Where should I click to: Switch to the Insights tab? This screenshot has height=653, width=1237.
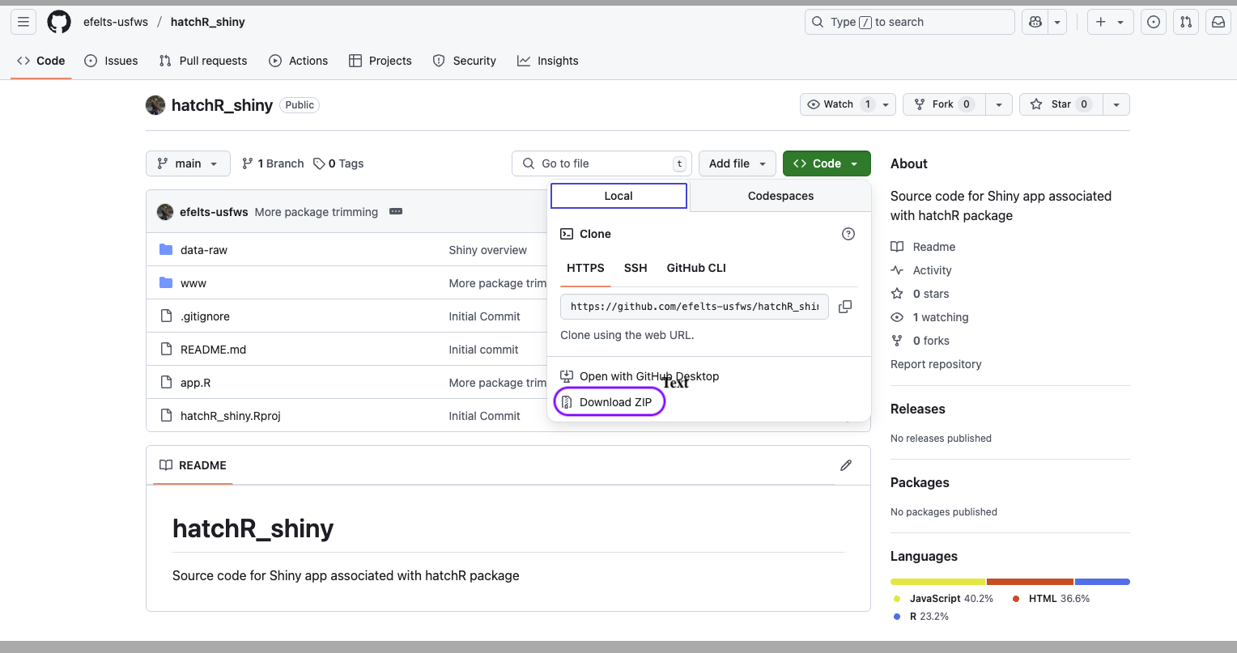[x=548, y=61]
